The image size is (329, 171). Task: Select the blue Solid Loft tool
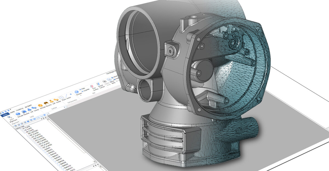[x=30, y=111]
